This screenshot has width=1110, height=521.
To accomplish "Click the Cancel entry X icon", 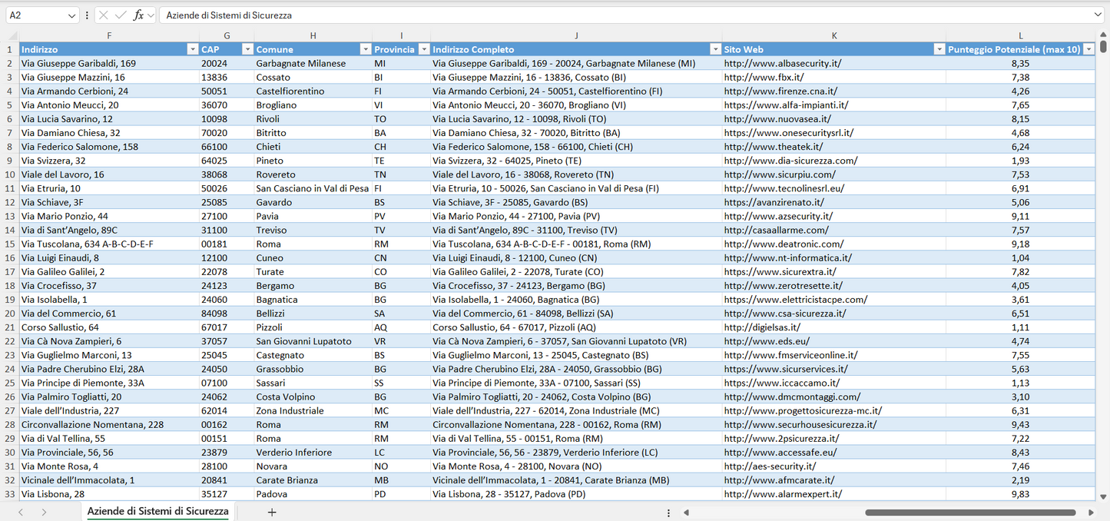I will tap(104, 15).
